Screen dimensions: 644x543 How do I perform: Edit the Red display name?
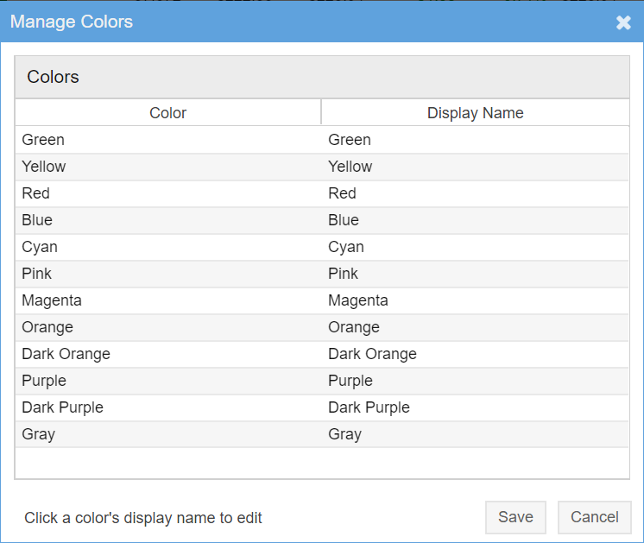click(x=475, y=193)
